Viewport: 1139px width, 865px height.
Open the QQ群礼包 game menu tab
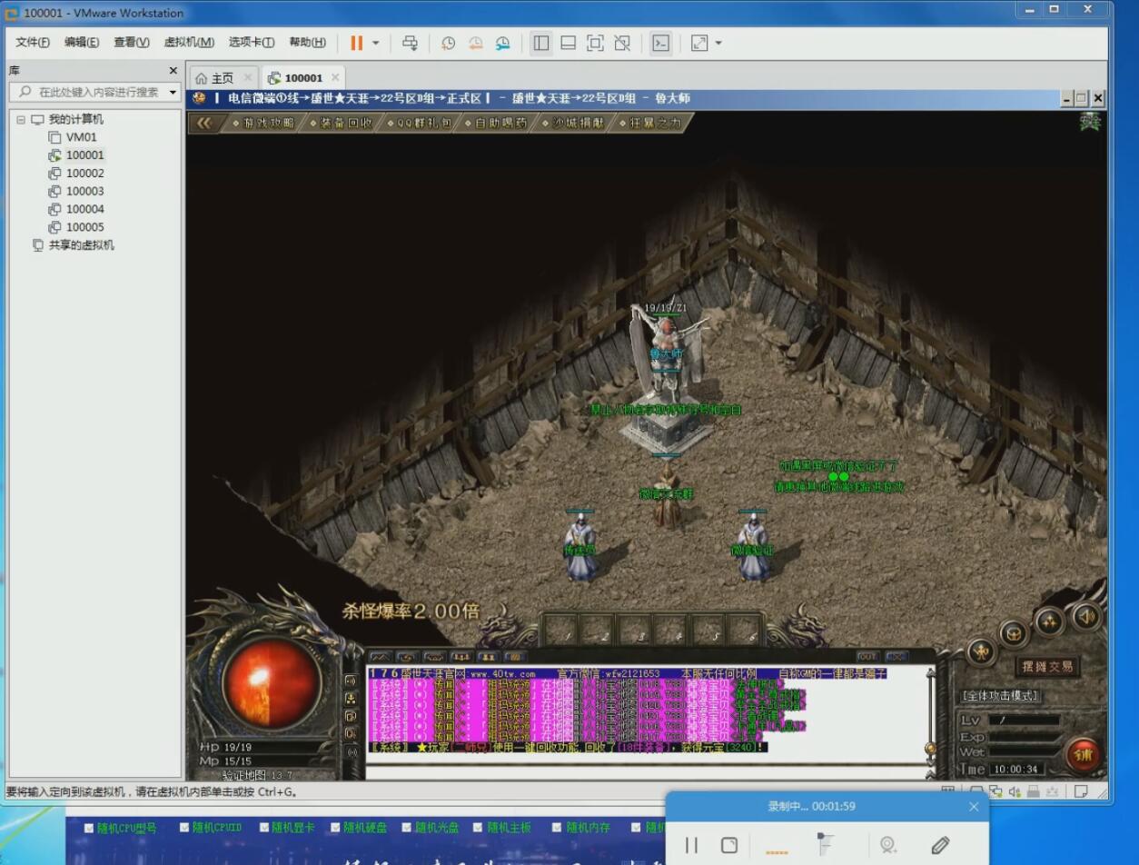pos(420,123)
